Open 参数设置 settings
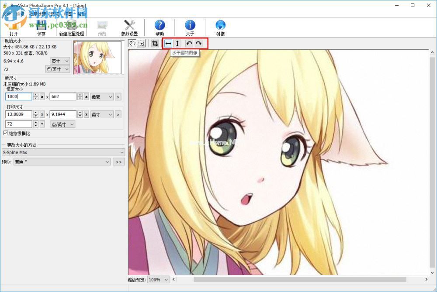Screen dimensions: 437x292 129,27
